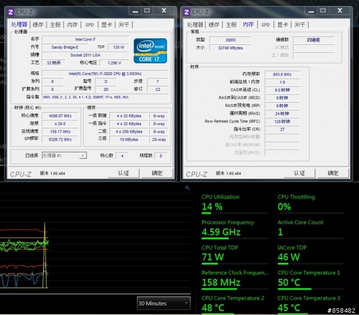Click the 1.296 V core voltage value
This screenshot has height=315, width=359.
[x=114, y=63]
